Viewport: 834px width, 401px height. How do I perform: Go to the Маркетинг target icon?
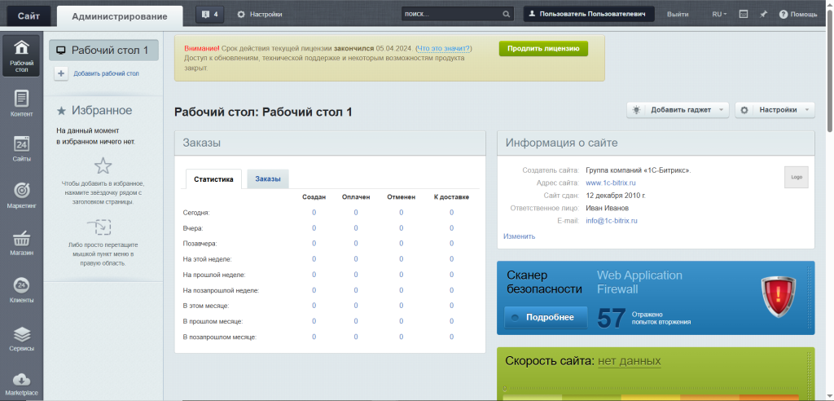[21, 195]
